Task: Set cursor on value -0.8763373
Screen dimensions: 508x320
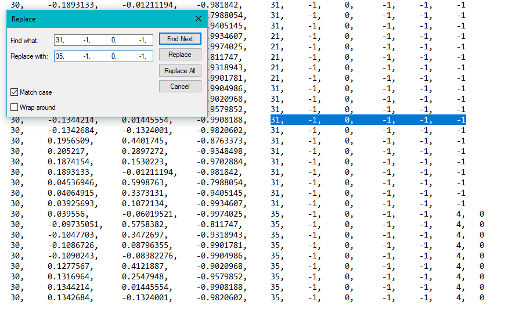Action: point(221,141)
